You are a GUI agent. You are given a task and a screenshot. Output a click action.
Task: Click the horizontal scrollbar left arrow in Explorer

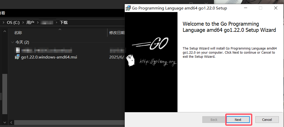click(x=11, y=122)
